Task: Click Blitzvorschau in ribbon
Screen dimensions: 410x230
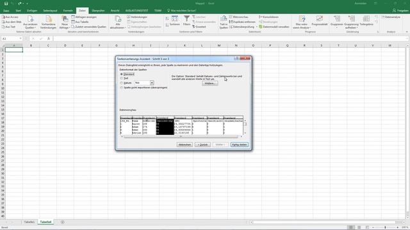Action: pos(239,17)
